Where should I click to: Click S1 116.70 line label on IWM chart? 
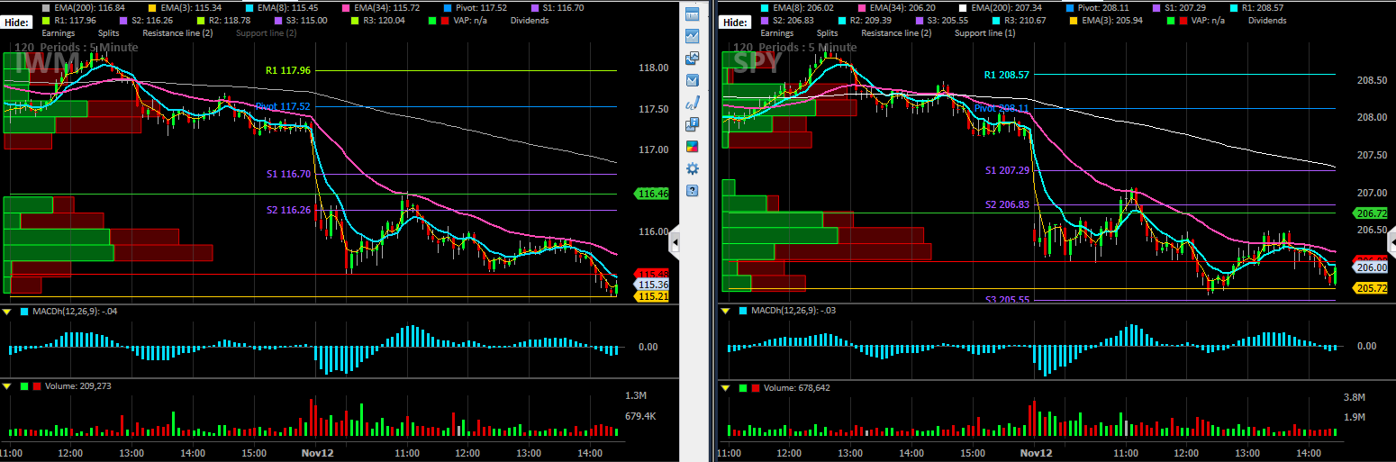click(288, 174)
